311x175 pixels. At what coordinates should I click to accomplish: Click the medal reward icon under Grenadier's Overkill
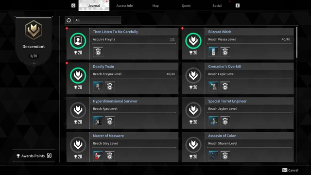pyautogui.click(x=225, y=87)
